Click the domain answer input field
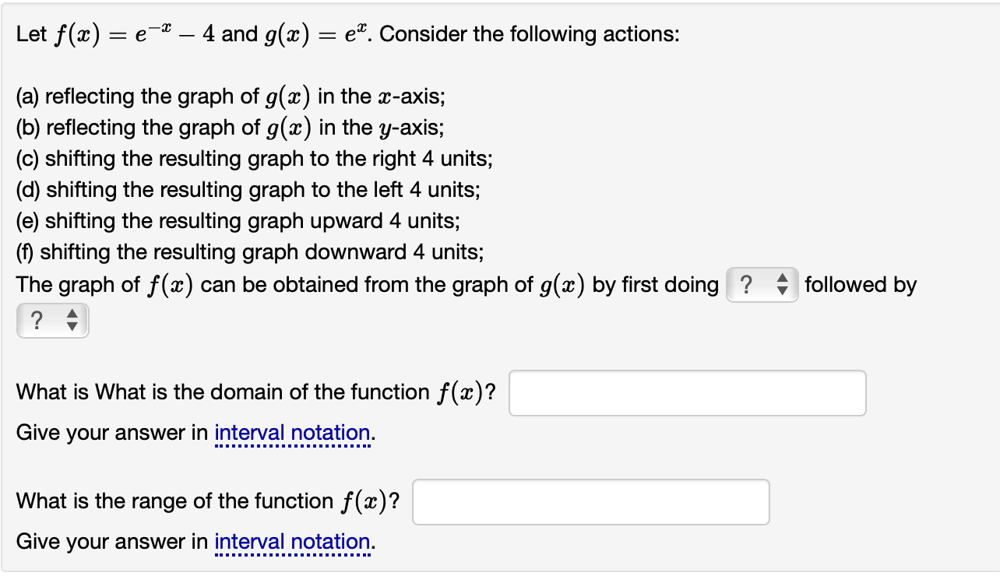 (687, 393)
